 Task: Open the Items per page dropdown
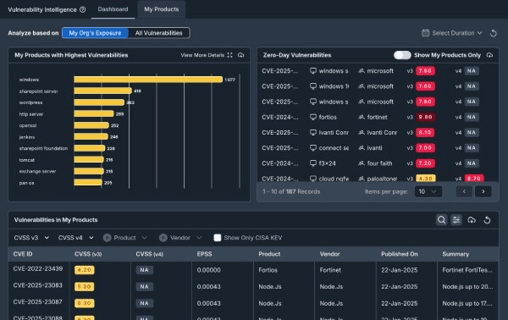(x=428, y=191)
